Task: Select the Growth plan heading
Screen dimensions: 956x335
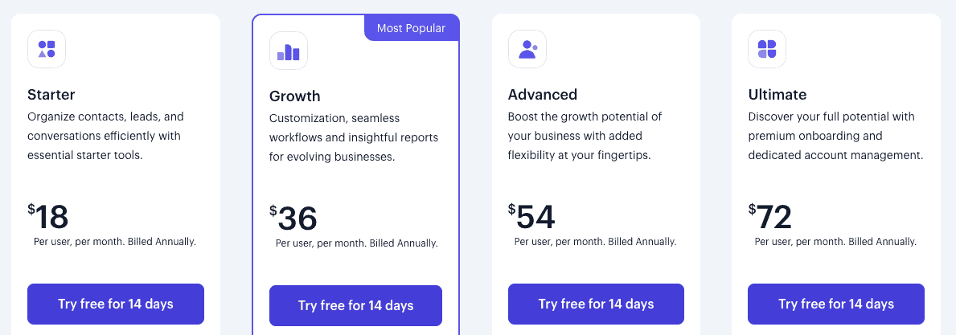Action: click(294, 96)
